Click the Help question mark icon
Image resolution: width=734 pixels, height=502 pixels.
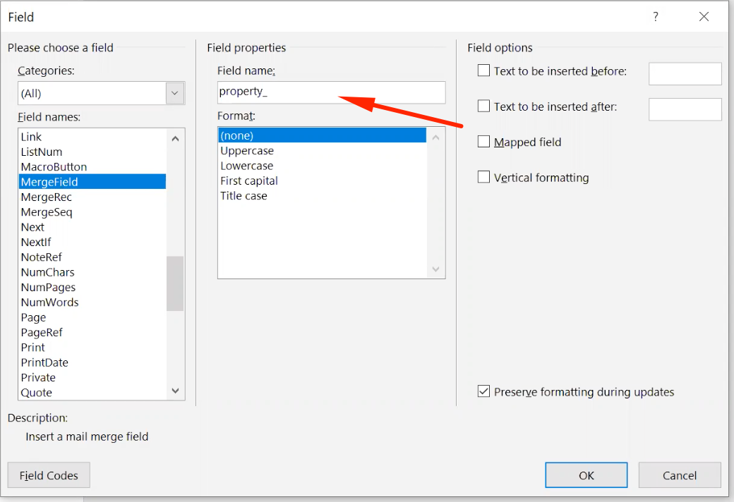(656, 17)
